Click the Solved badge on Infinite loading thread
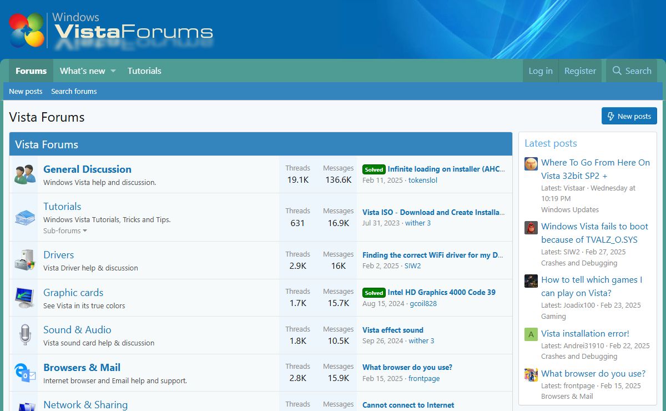This screenshot has height=411, width=666. tap(374, 169)
